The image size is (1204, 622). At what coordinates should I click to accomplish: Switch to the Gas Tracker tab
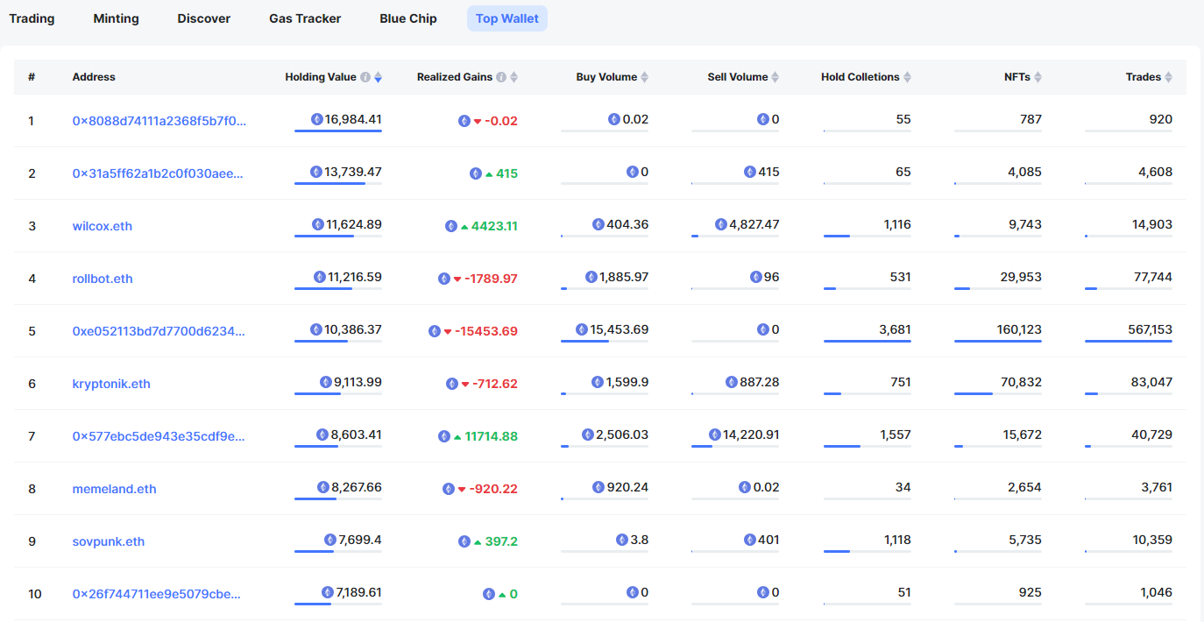pyautogui.click(x=305, y=18)
